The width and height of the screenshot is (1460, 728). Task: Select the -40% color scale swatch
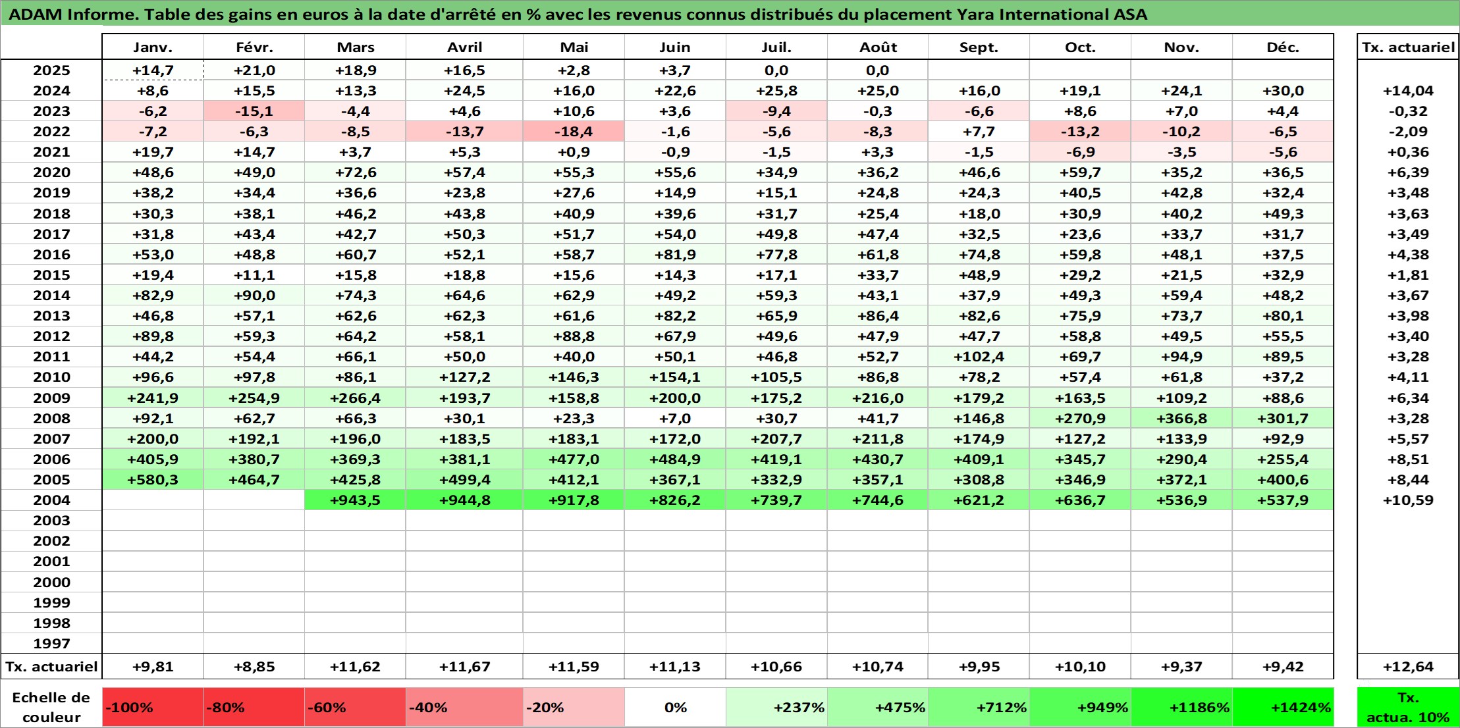464,708
